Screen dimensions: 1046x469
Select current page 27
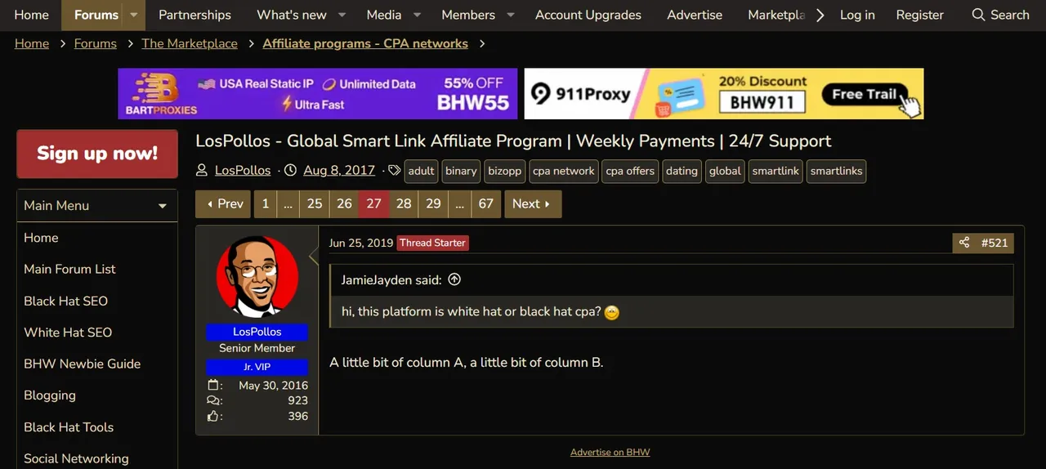coord(373,204)
